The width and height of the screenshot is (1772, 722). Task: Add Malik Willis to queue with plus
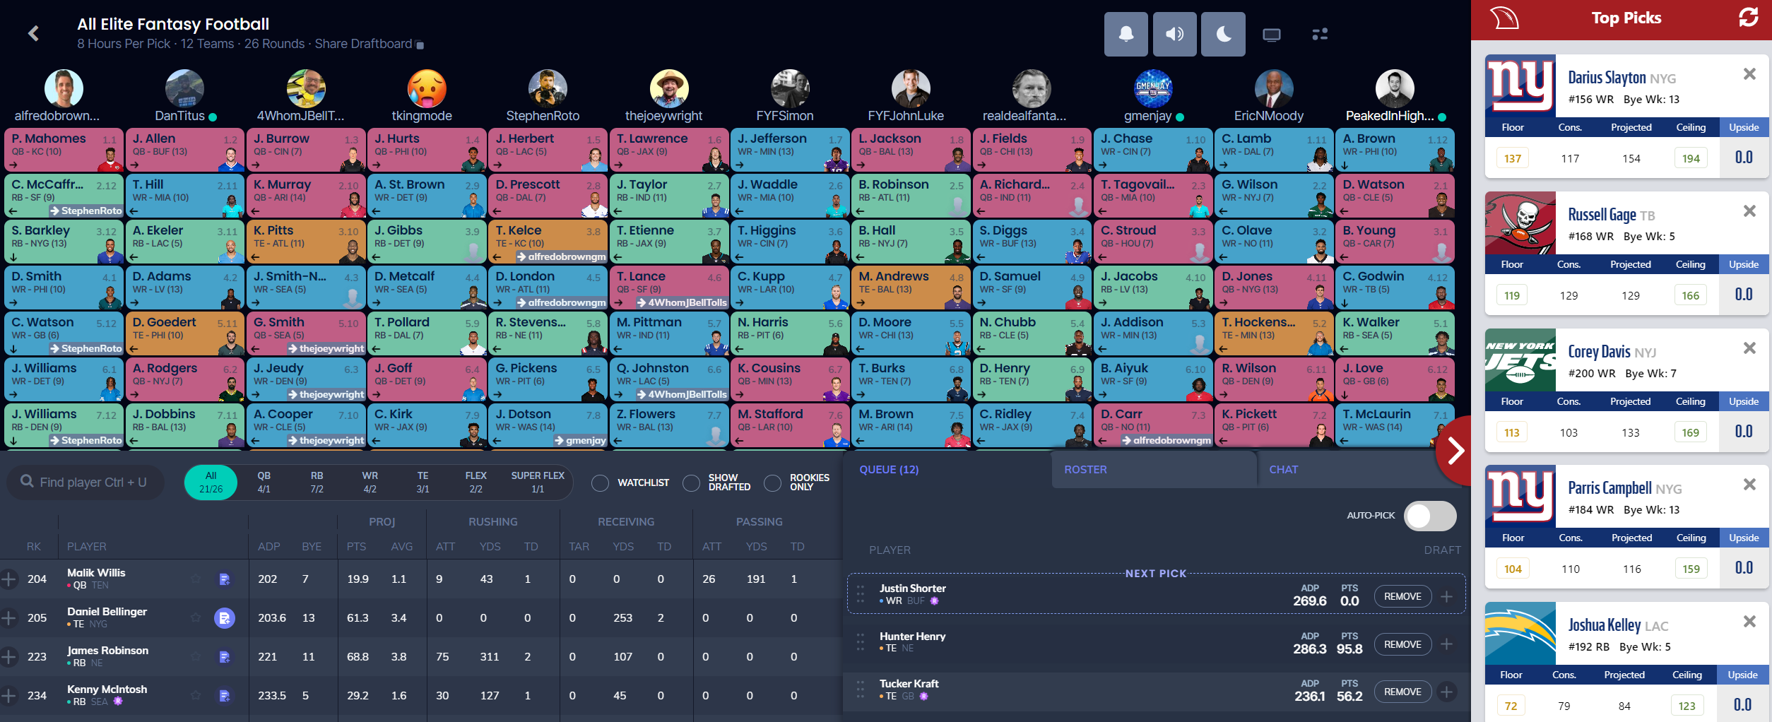click(x=8, y=579)
